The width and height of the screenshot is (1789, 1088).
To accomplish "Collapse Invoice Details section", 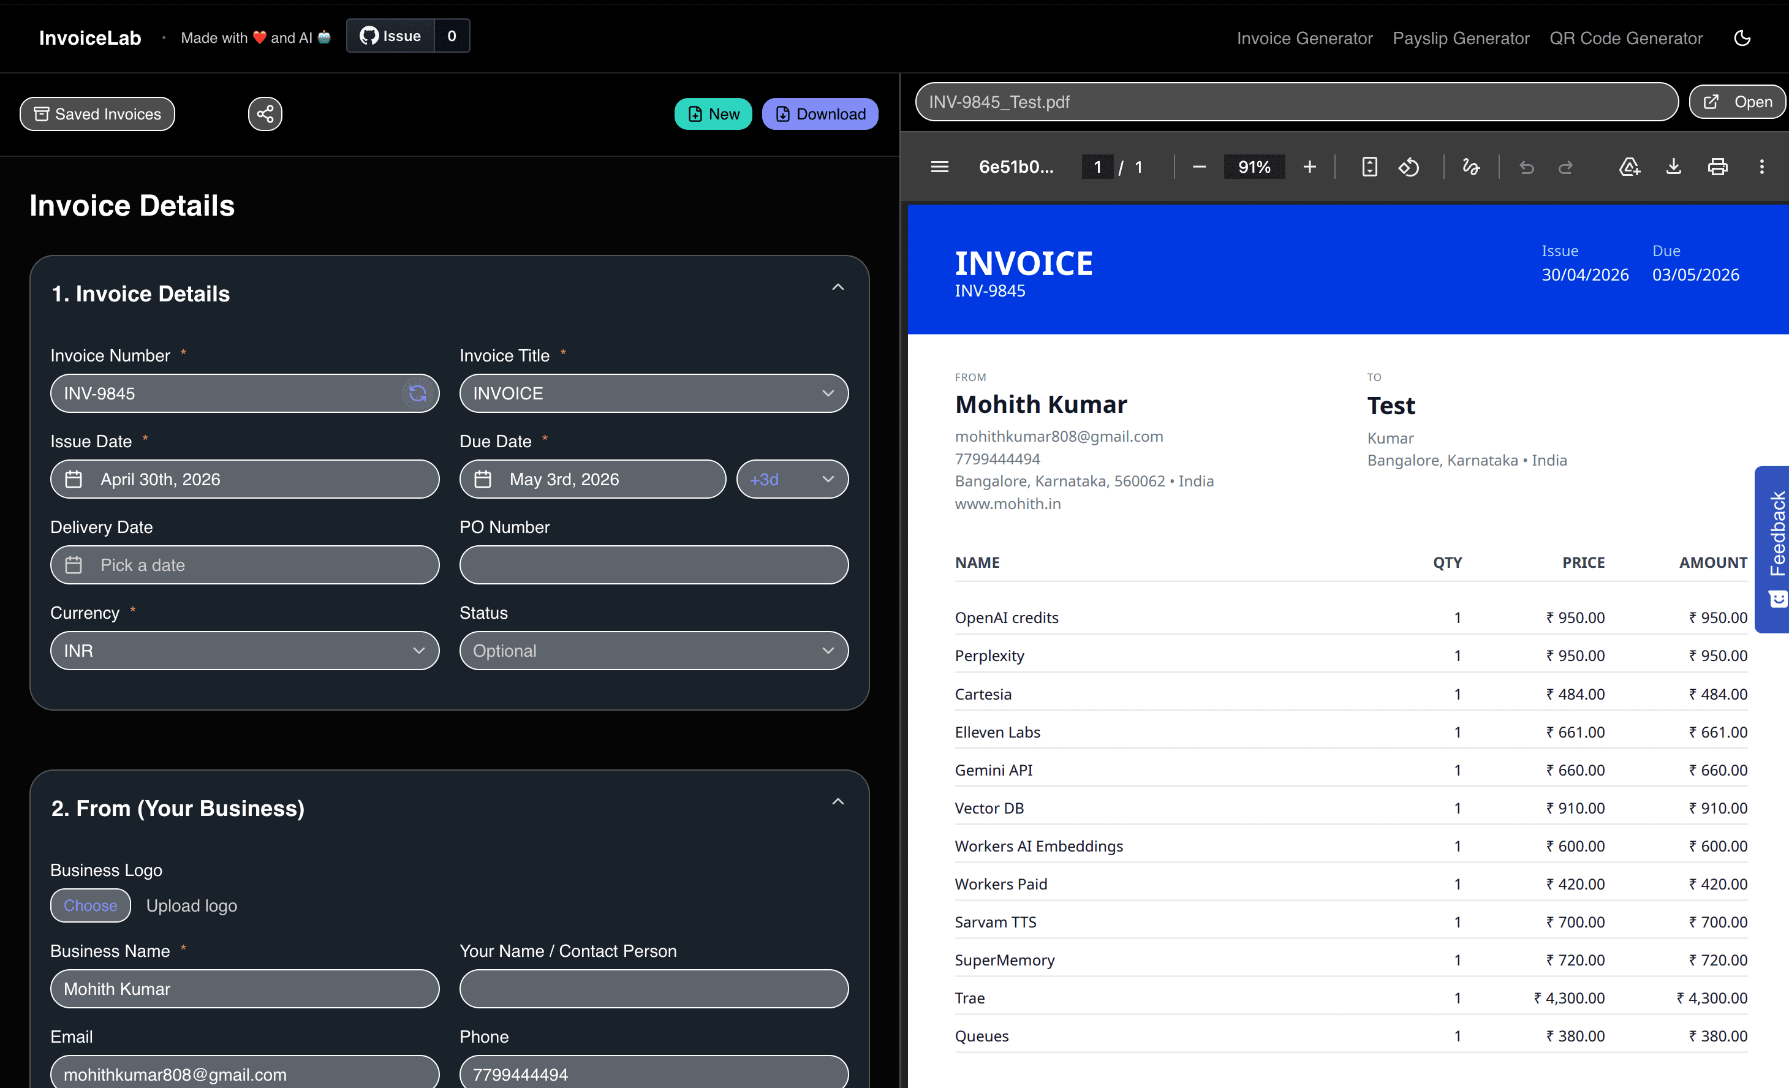I will (838, 287).
